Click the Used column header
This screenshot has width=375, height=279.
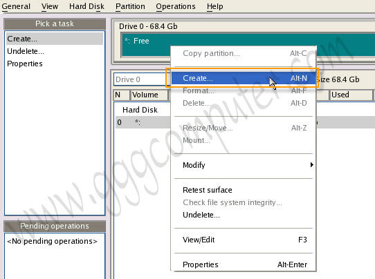(x=351, y=95)
